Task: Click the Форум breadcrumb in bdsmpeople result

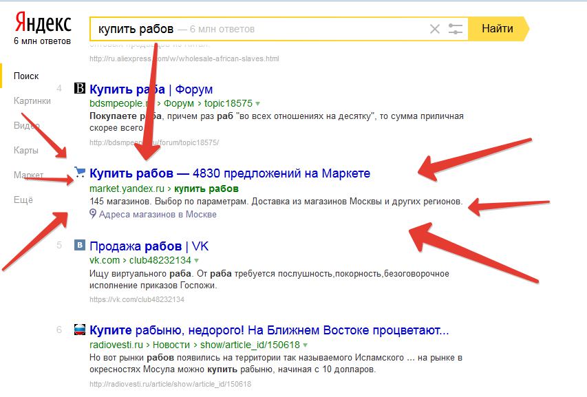Action: click(x=179, y=103)
